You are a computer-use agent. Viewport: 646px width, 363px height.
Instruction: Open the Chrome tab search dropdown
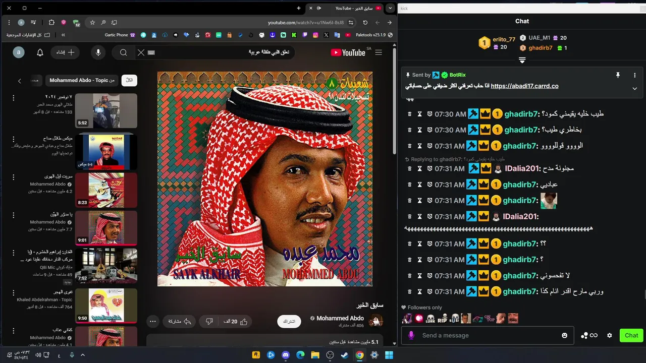pos(390,8)
